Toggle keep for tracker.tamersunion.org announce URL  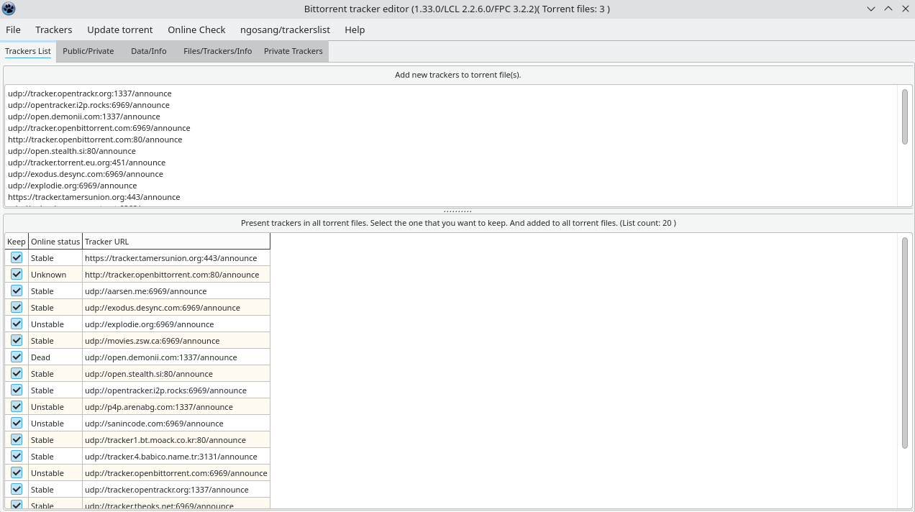tap(16, 257)
